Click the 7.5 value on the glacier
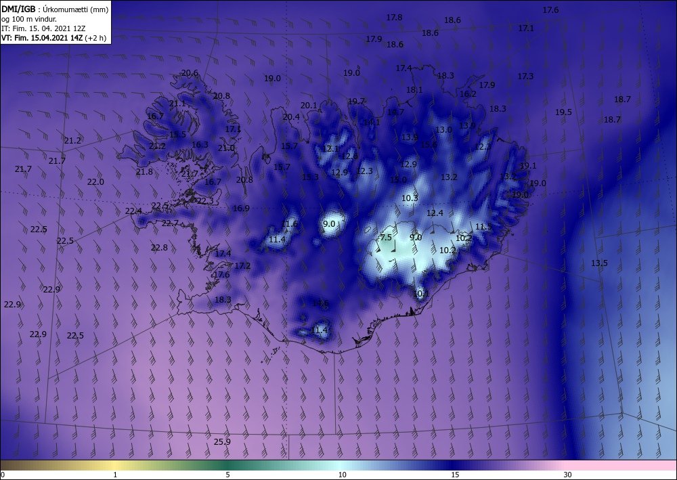 tap(386, 238)
